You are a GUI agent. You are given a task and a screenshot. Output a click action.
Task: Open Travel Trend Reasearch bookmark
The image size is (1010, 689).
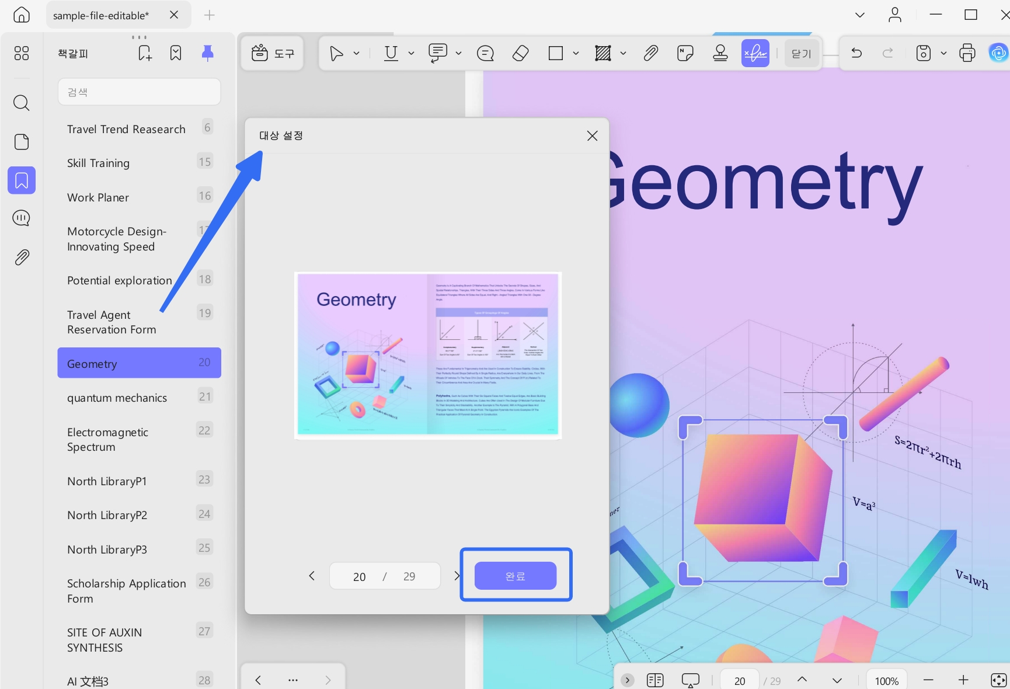pyautogui.click(x=139, y=128)
